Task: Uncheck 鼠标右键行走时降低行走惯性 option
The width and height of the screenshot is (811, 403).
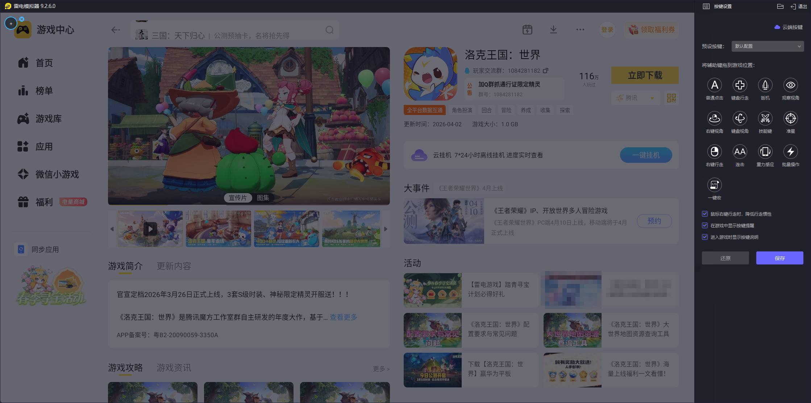Action: (705, 214)
